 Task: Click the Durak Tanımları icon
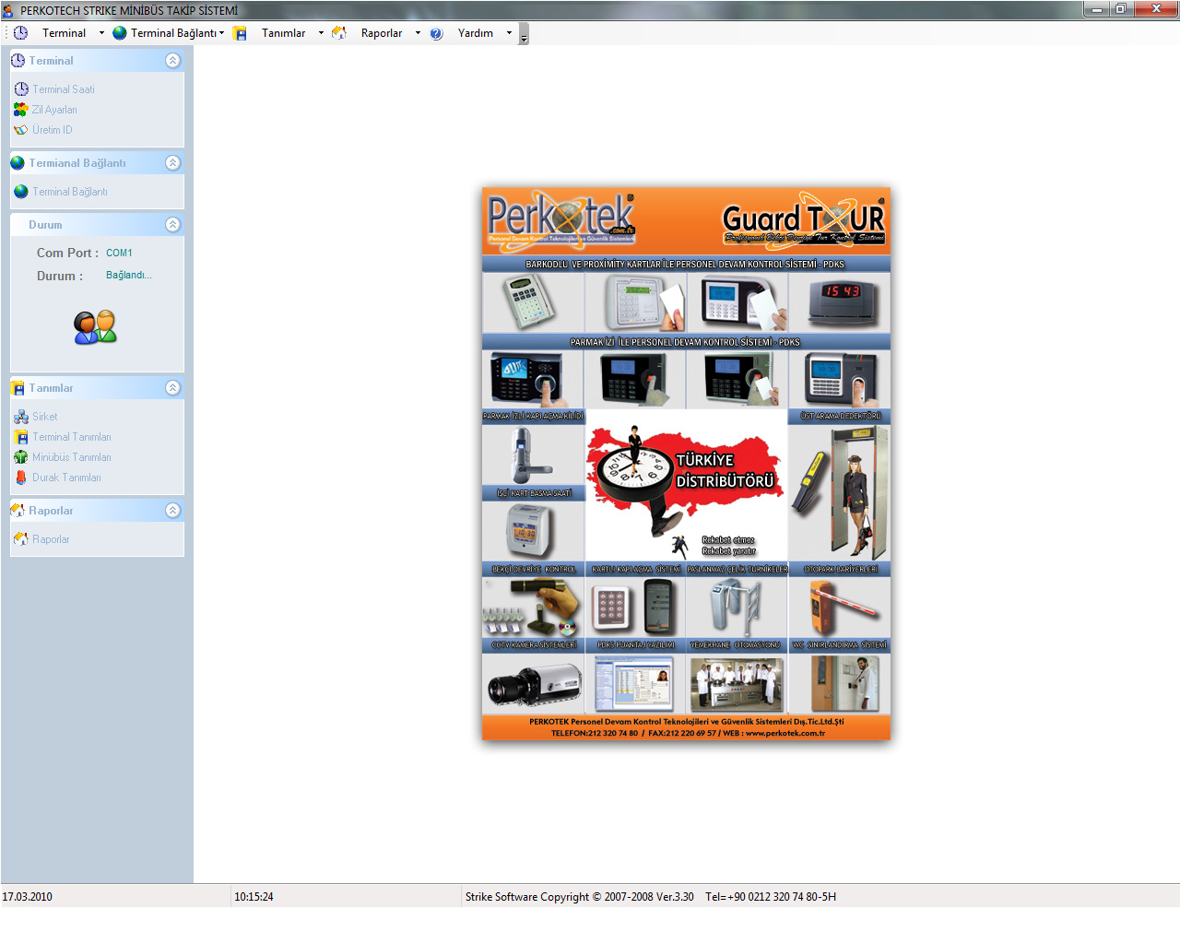click(x=21, y=478)
